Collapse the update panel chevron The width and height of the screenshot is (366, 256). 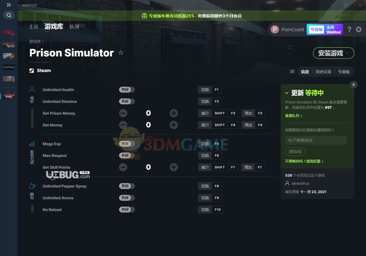[287, 93]
